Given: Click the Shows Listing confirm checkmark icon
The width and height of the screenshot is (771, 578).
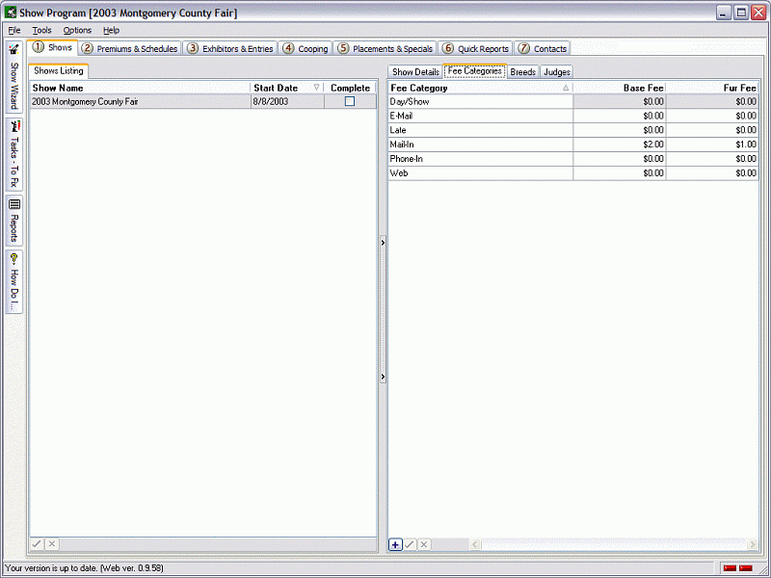Looking at the screenshot, I should pos(37,543).
